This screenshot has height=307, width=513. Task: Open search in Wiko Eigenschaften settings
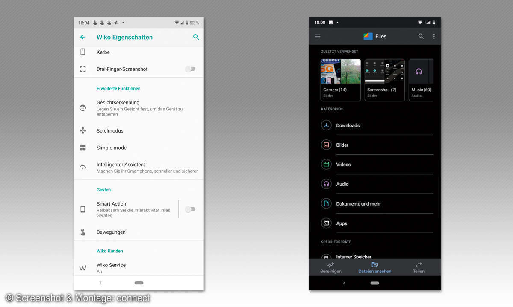click(x=196, y=37)
